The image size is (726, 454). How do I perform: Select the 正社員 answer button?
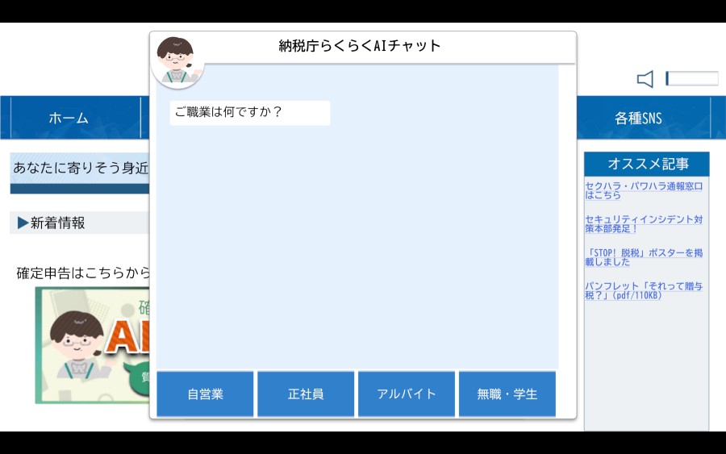point(306,394)
